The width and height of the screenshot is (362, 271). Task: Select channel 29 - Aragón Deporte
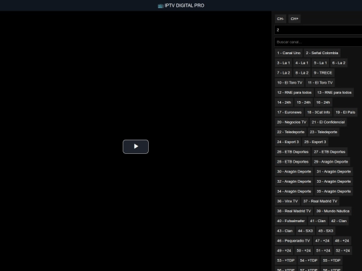pyautogui.click(x=331, y=162)
